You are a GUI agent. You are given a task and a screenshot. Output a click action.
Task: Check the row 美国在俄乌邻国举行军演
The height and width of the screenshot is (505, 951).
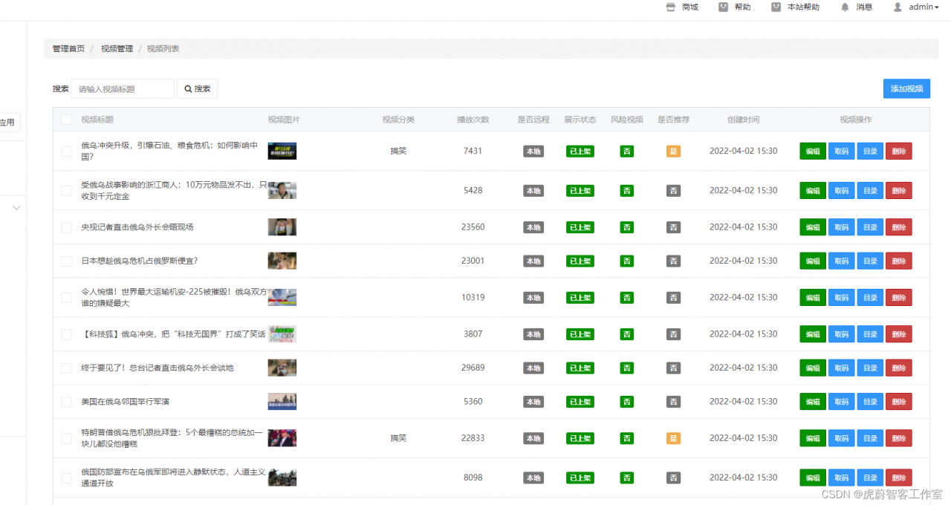67,401
